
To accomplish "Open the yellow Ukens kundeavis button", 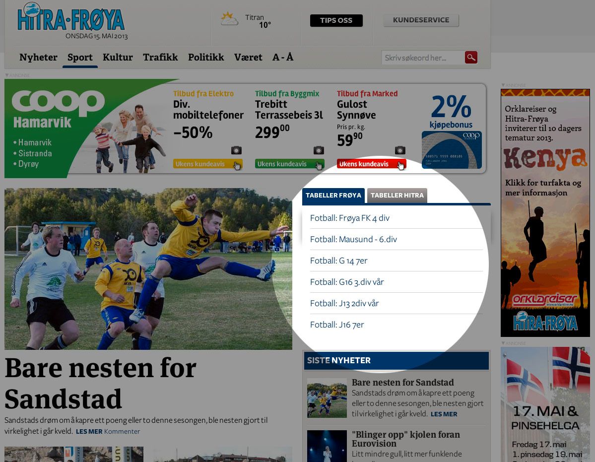I will [207, 164].
